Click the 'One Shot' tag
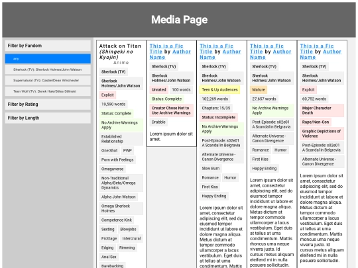 tap(109, 150)
